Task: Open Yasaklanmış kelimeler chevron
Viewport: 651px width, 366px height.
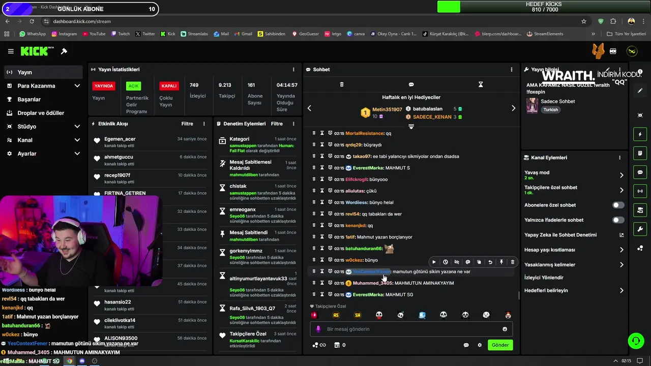Action: [622, 264]
